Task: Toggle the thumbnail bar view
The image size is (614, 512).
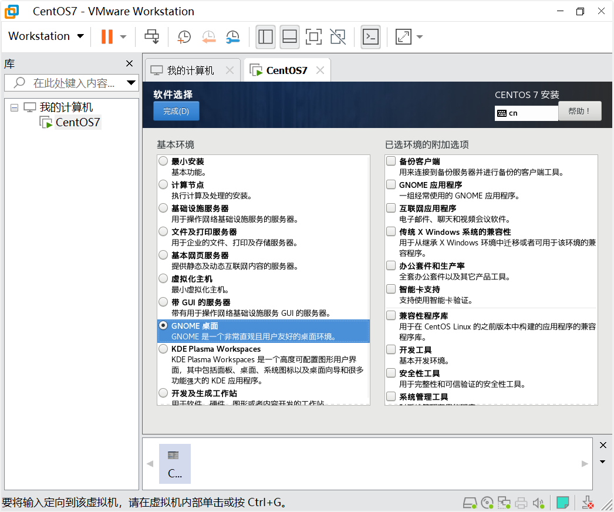Action: pyautogui.click(x=290, y=37)
